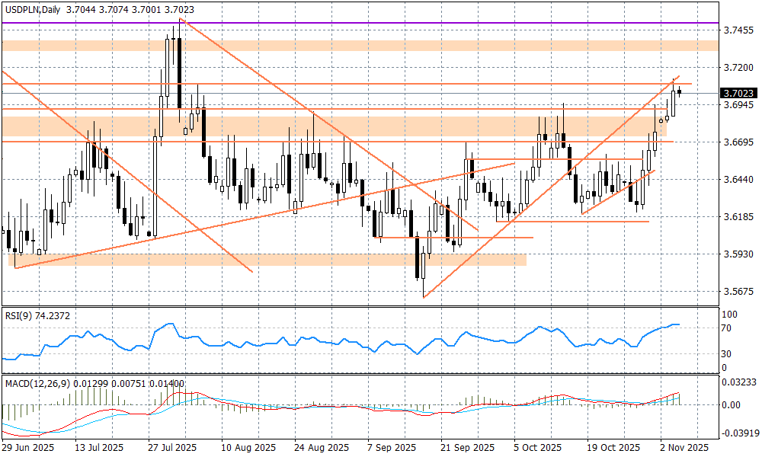Click the USDPLN,Daily chart title label
762x457 pixels.
[30, 7]
